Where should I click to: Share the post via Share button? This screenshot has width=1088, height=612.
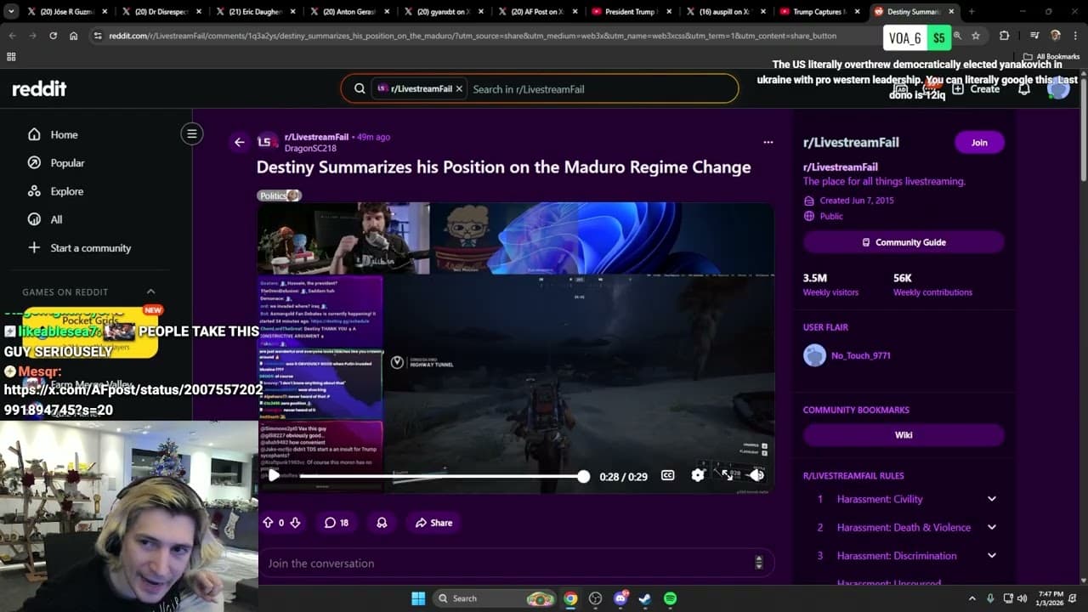[x=433, y=523]
